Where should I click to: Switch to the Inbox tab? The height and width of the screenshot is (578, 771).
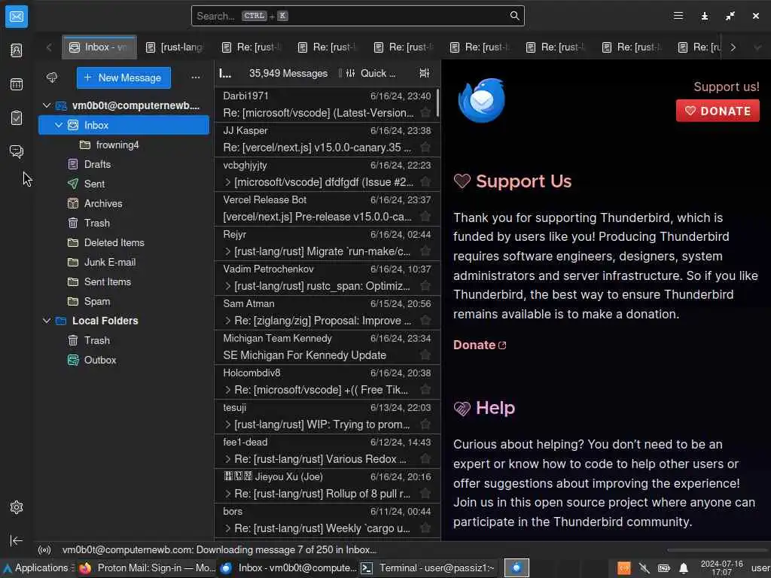99,47
